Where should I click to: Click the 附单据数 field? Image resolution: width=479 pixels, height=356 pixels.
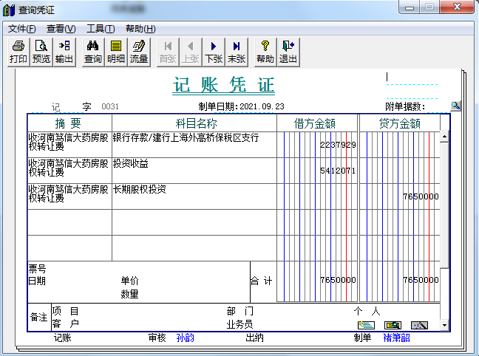(438, 106)
